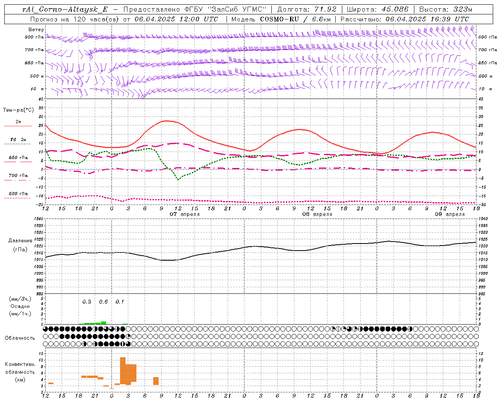Click the orange convective bar near hour 9

point(156,381)
